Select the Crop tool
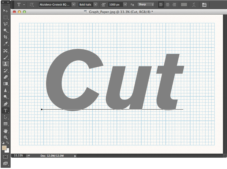 pos(6,37)
